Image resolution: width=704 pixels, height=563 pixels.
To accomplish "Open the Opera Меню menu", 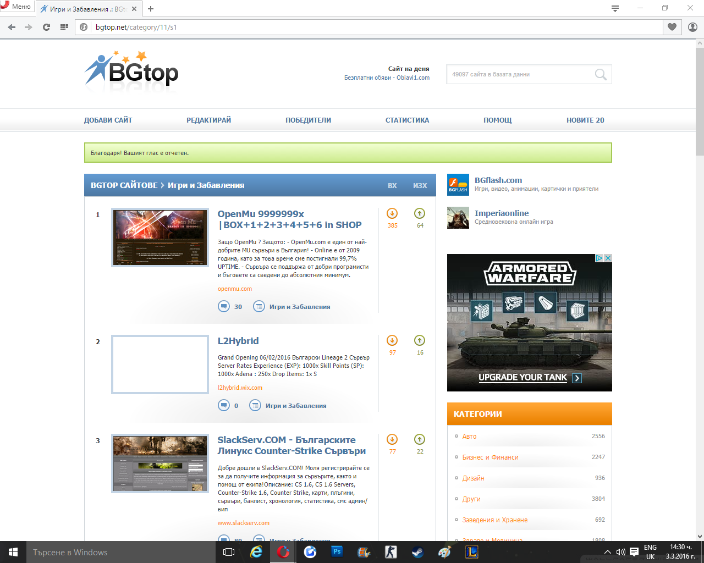I will [16, 7].
